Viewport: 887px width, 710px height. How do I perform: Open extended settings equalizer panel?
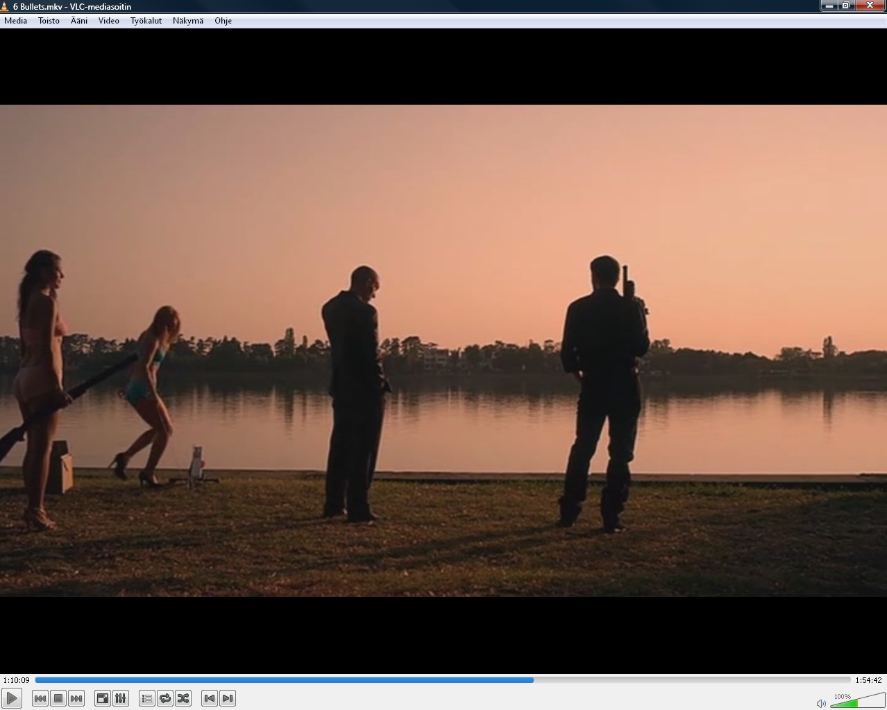click(120, 698)
